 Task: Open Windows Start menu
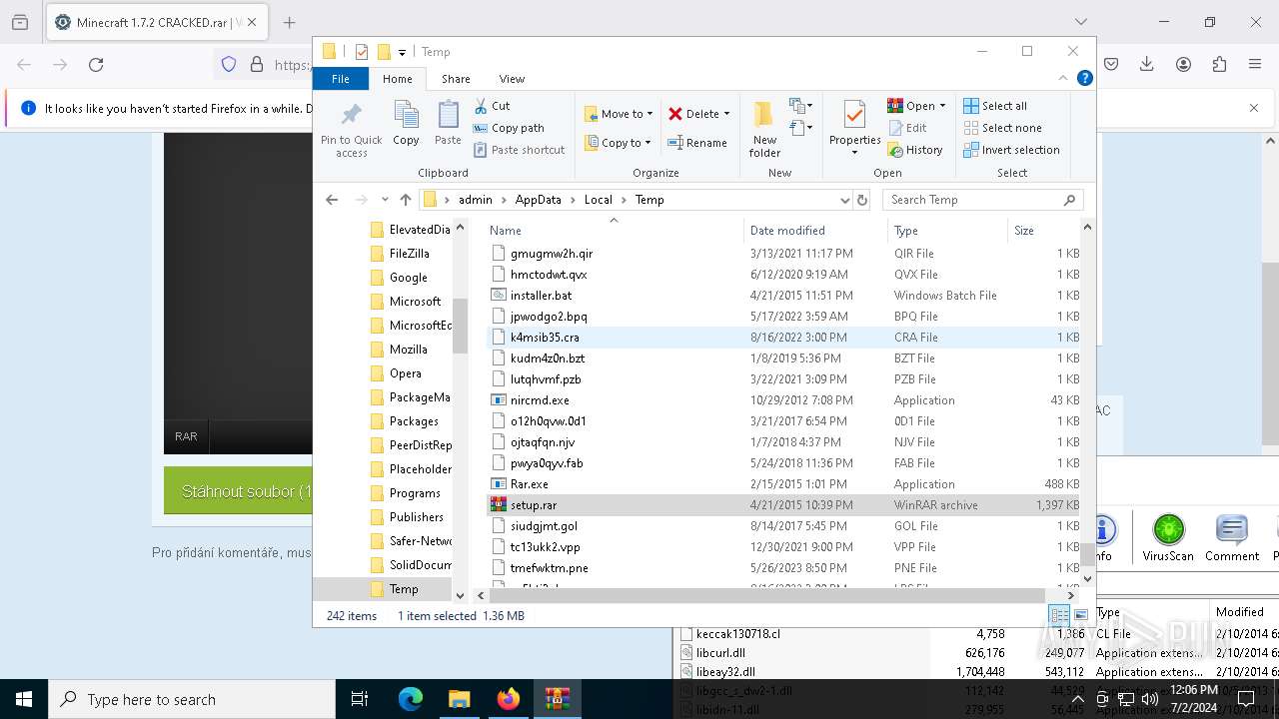pyautogui.click(x=24, y=699)
